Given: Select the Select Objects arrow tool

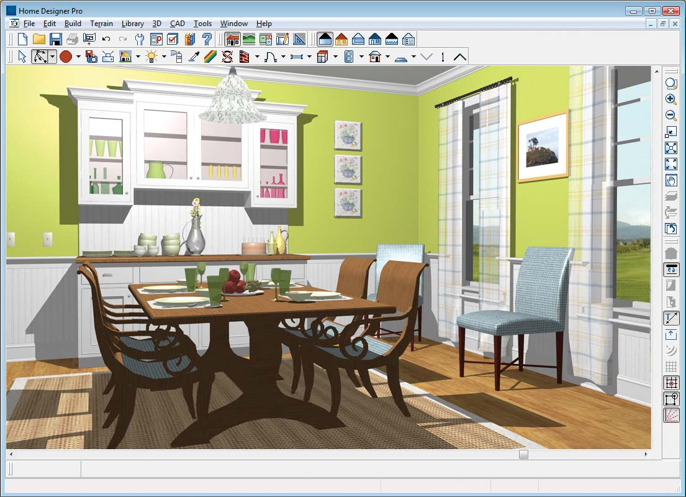Looking at the screenshot, I should pyautogui.click(x=22, y=57).
